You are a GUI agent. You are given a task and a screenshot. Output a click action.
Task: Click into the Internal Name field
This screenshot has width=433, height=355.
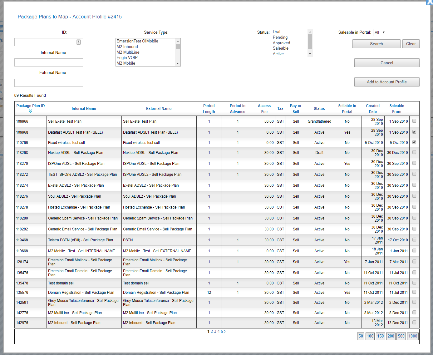(49, 63)
